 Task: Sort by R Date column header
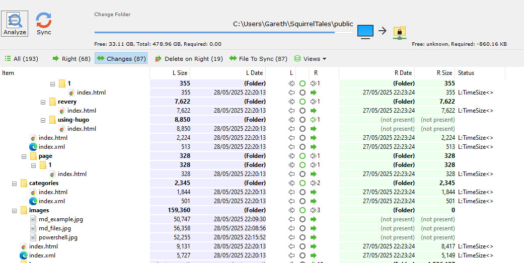[377, 73]
